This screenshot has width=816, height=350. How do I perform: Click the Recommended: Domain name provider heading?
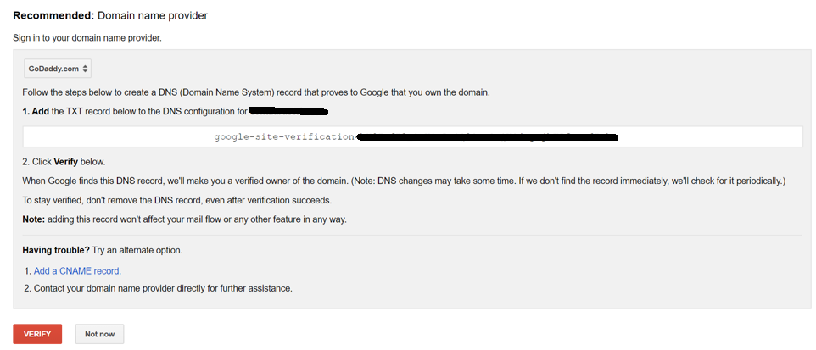(x=110, y=15)
